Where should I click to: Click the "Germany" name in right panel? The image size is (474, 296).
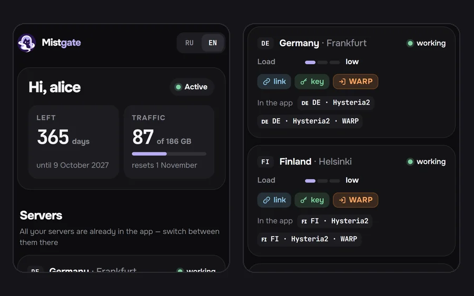coord(299,43)
